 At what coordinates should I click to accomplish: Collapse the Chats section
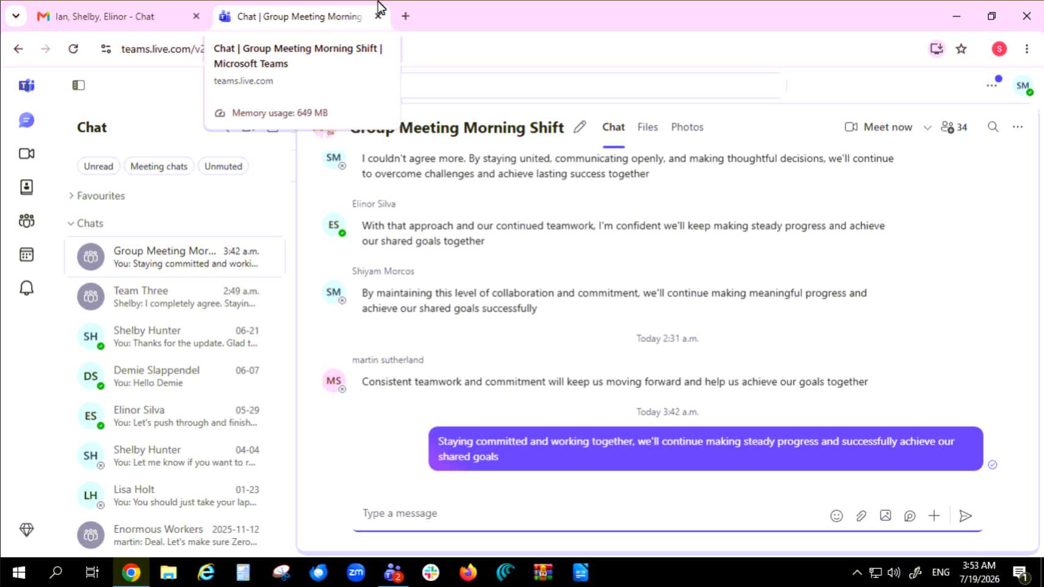86,224
